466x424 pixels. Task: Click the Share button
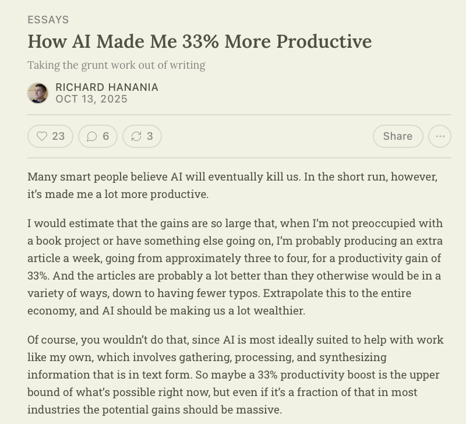(x=398, y=136)
